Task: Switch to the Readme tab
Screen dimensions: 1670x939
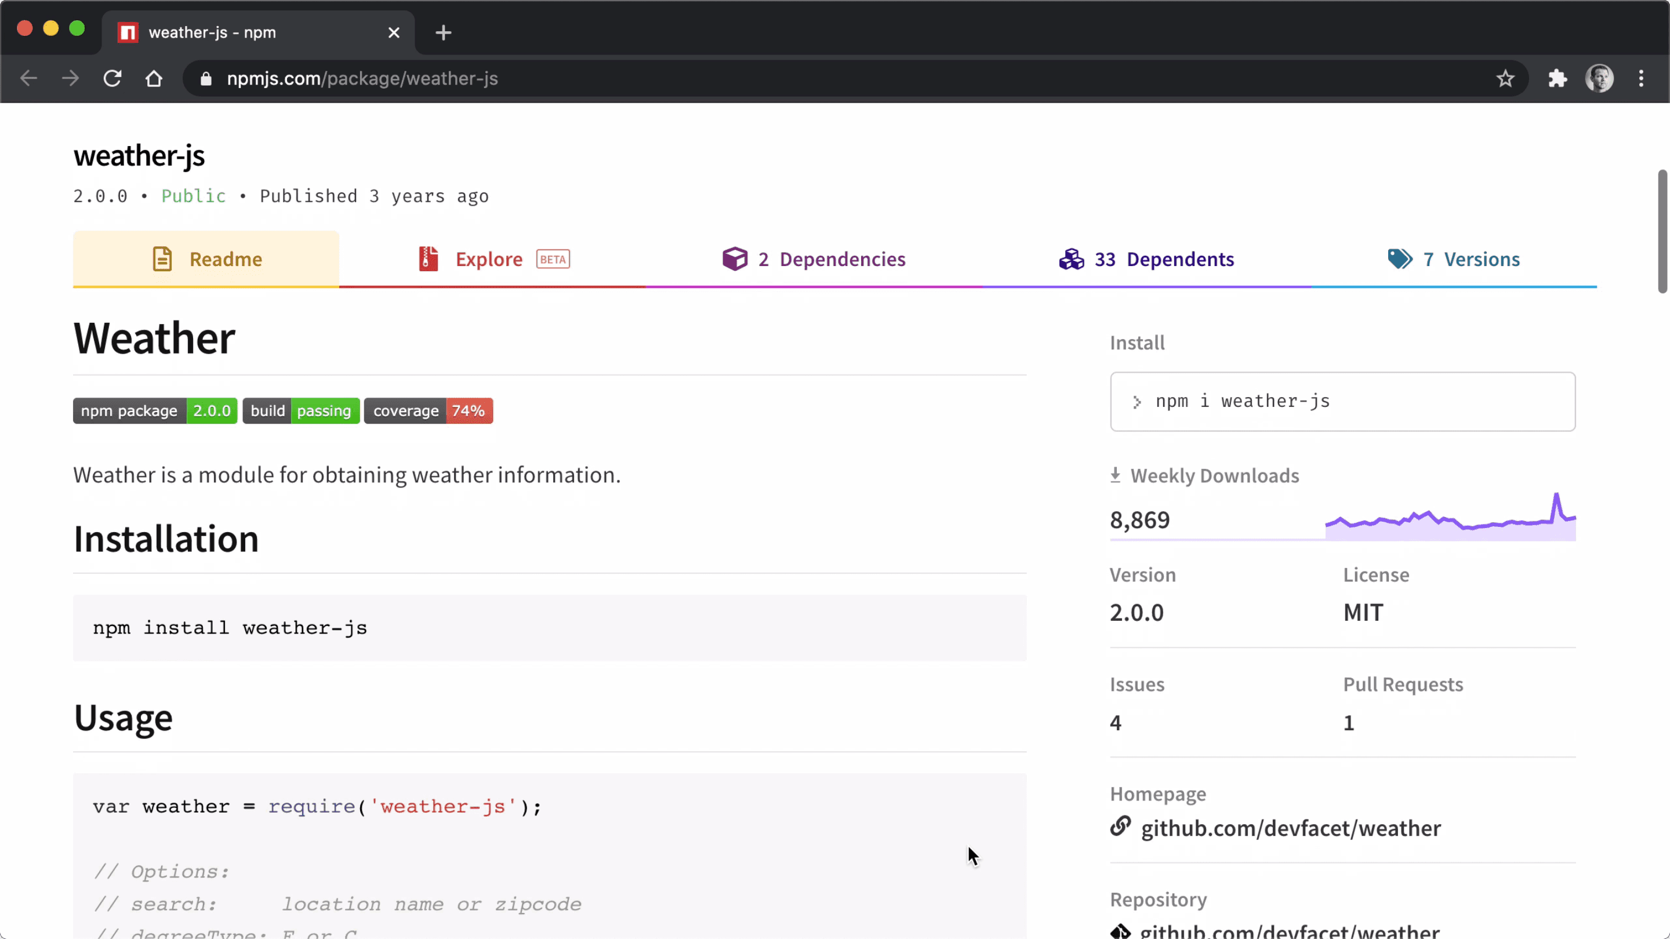Action: (x=206, y=259)
